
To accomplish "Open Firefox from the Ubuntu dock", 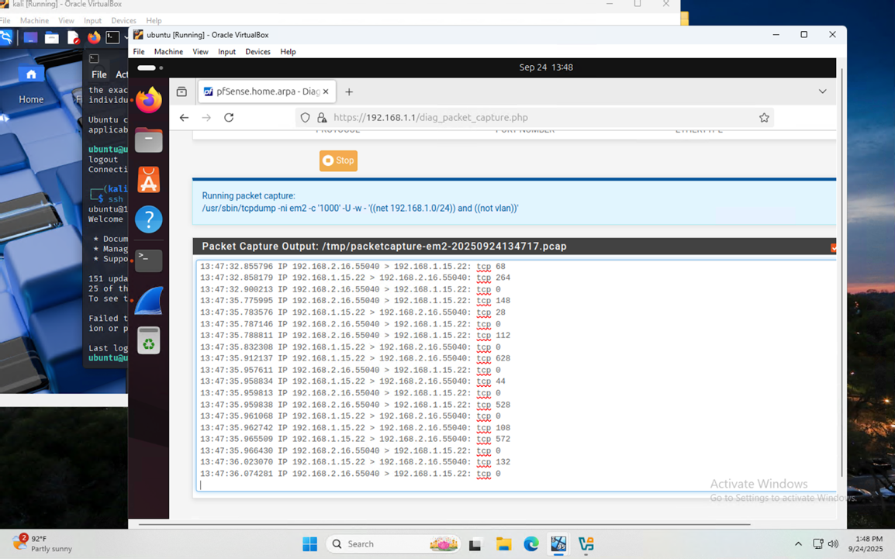I will (x=148, y=100).
